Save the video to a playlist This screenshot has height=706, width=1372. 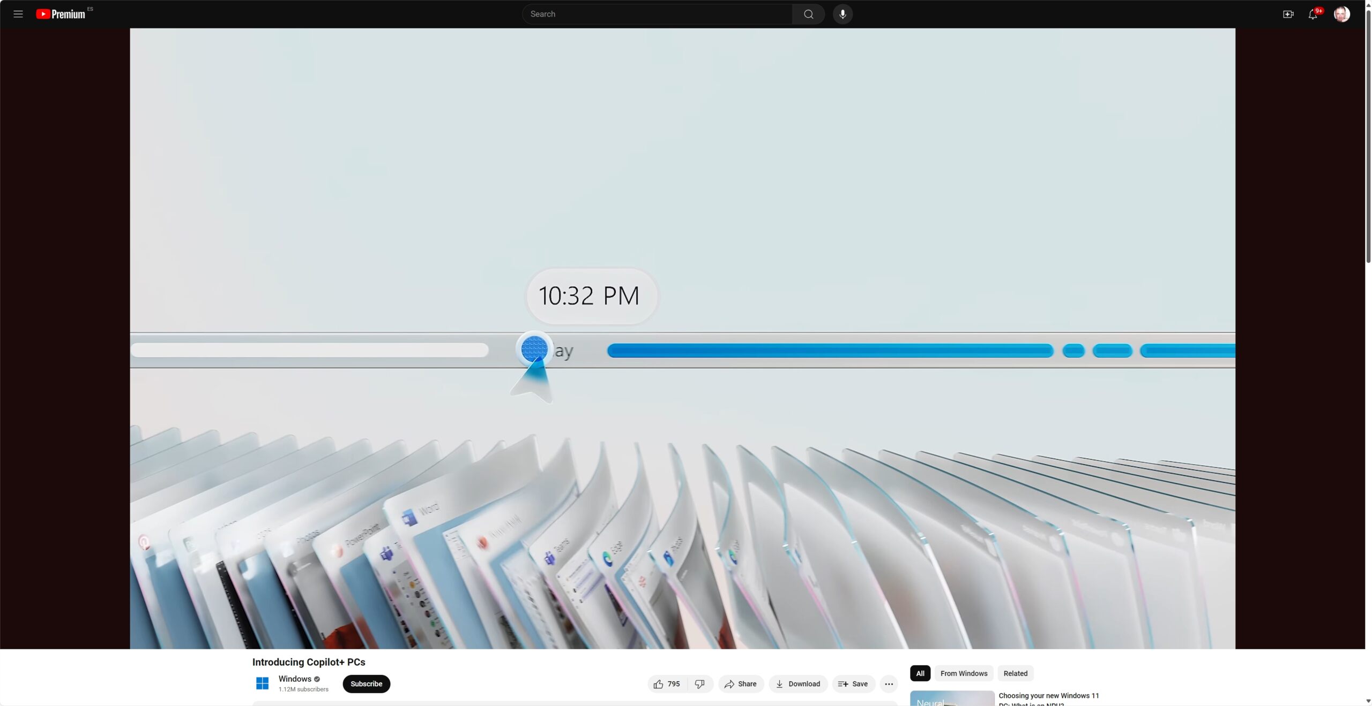tap(853, 684)
